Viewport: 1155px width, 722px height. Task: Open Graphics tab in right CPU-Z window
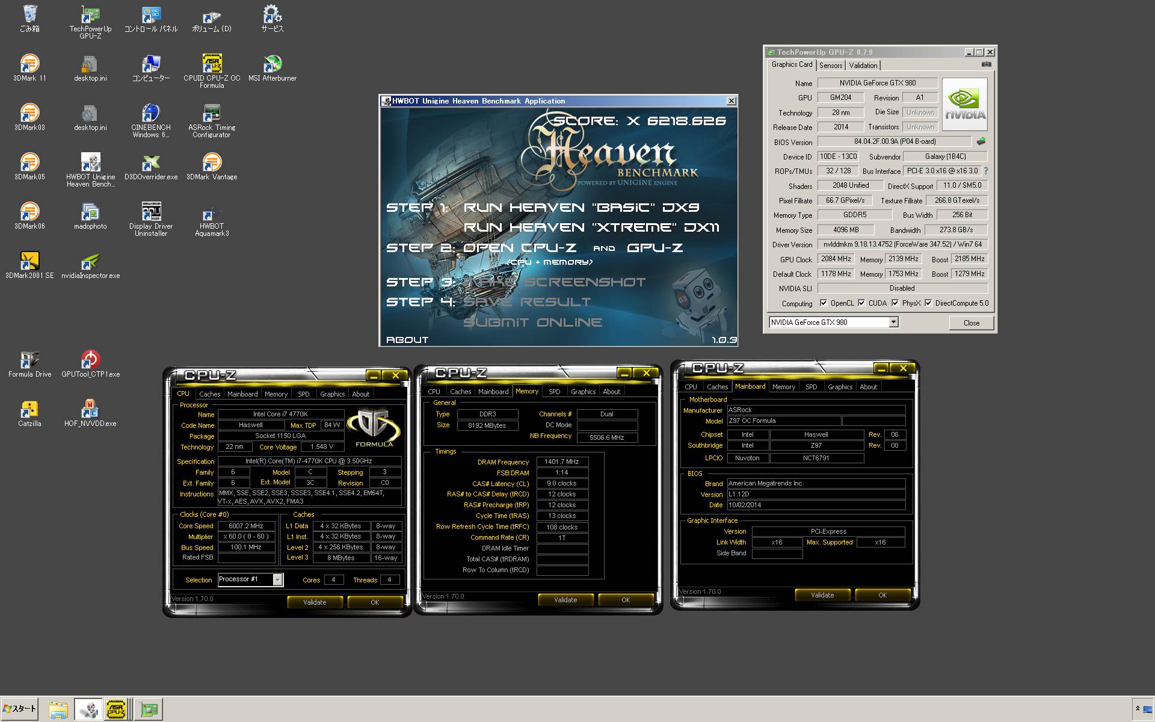pos(840,387)
